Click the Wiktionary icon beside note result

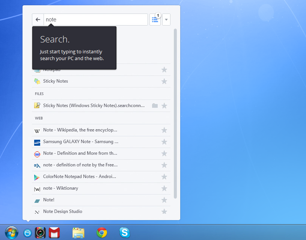pyautogui.click(x=37, y=188)
